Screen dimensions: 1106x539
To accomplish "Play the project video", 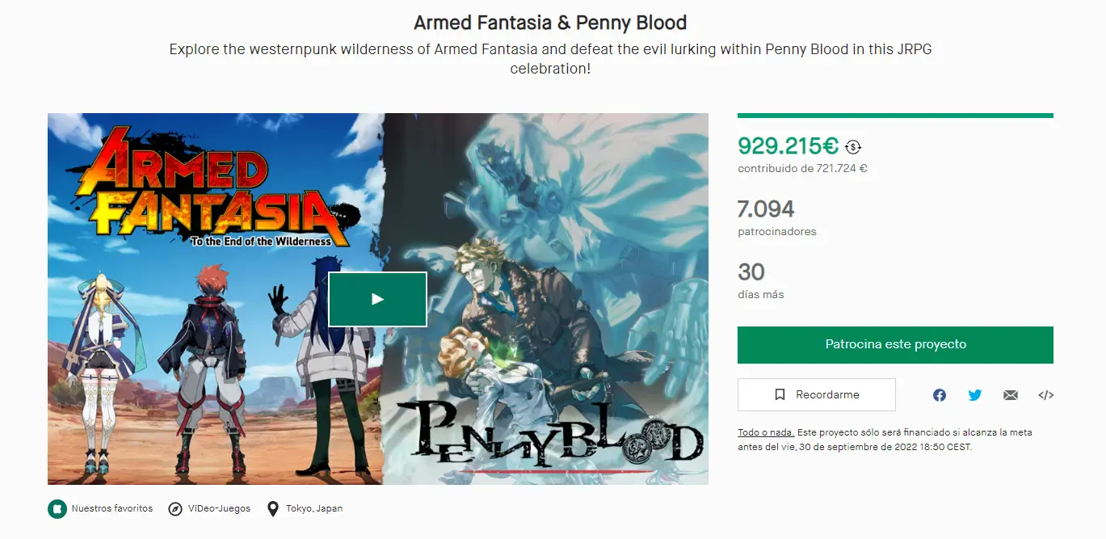I will 377,299.
